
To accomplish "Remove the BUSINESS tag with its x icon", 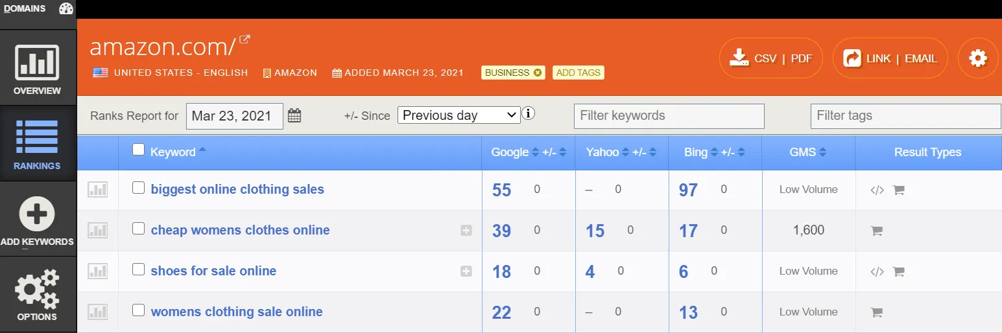I will 537,73.
